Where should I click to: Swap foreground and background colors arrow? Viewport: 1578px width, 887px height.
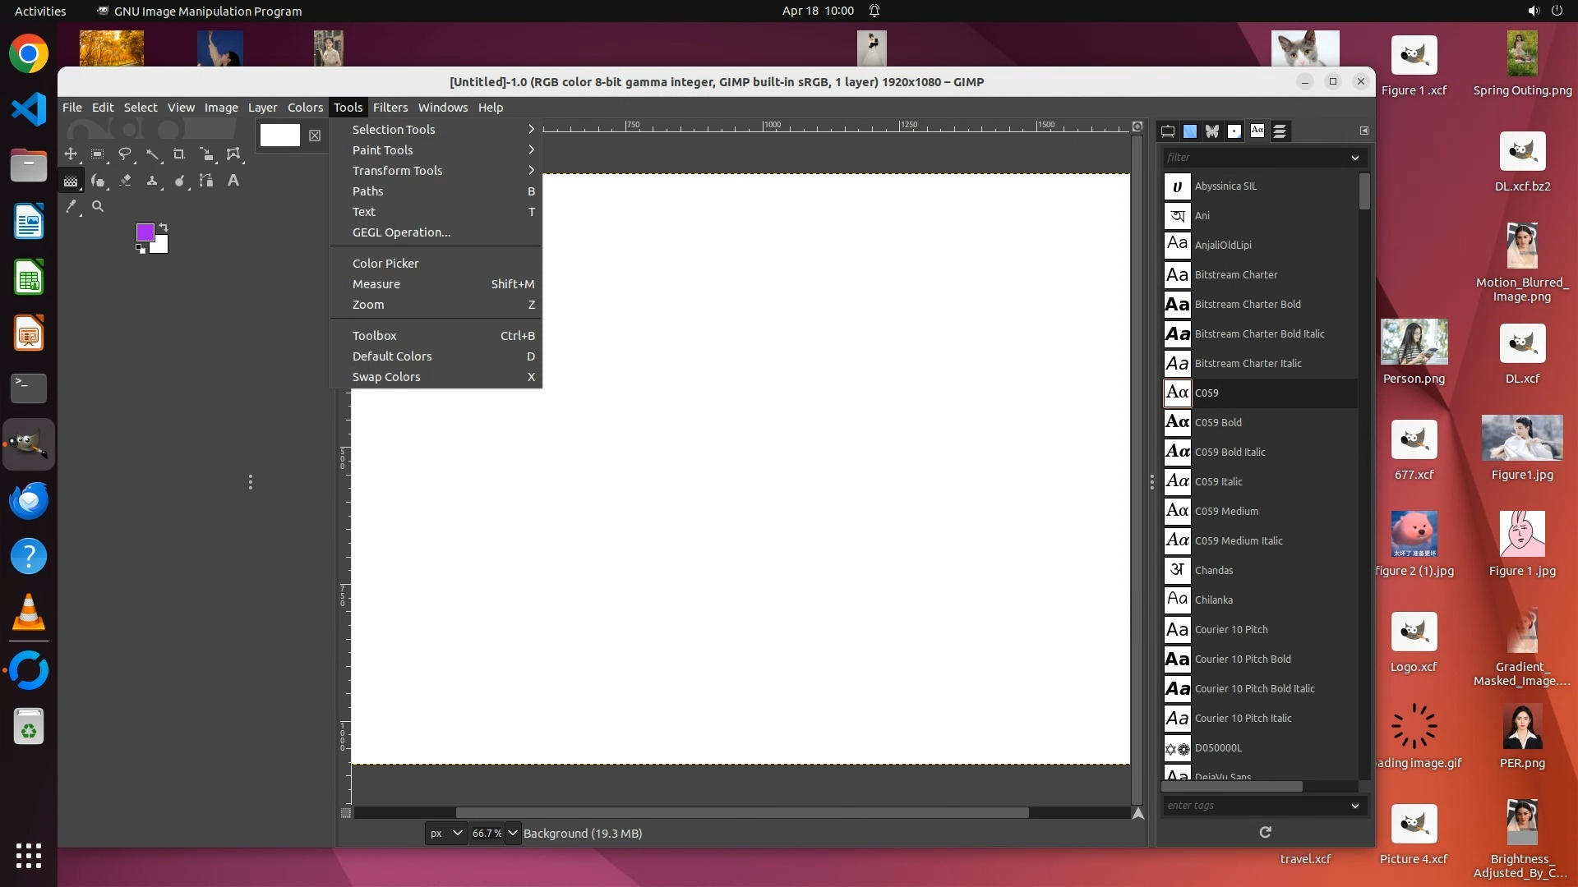click(x=164, y=227)
